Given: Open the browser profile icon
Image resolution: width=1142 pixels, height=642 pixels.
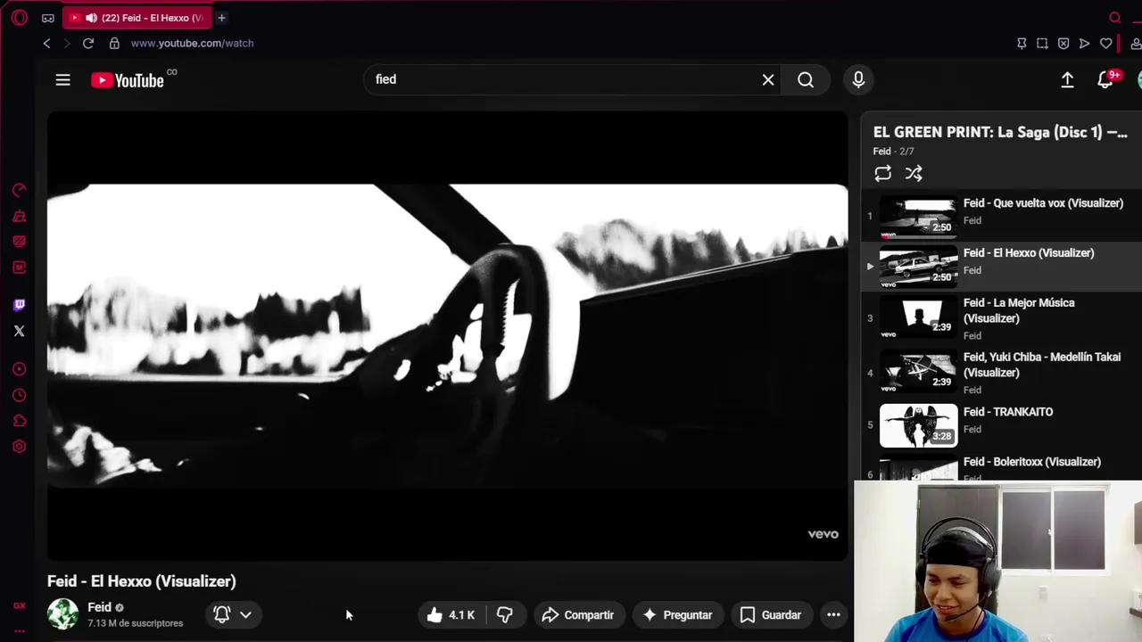Looking at the screenshot, I should (x=1136, y=43).
